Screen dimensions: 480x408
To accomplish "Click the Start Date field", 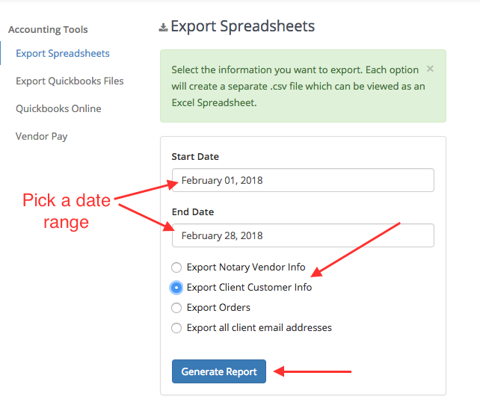I will 303,180.
